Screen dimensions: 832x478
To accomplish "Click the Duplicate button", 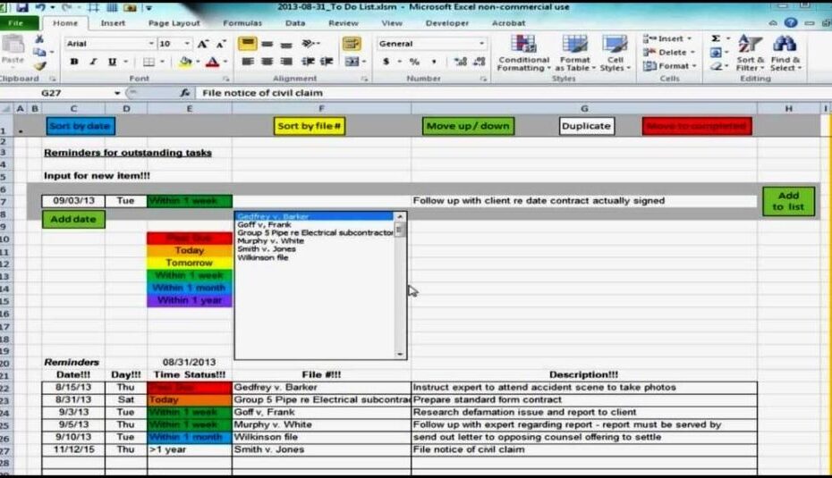I will pos(586,126).
